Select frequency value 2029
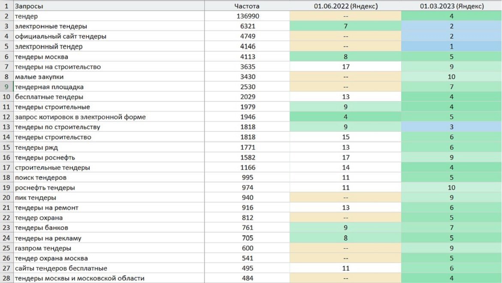 [248, 96]
